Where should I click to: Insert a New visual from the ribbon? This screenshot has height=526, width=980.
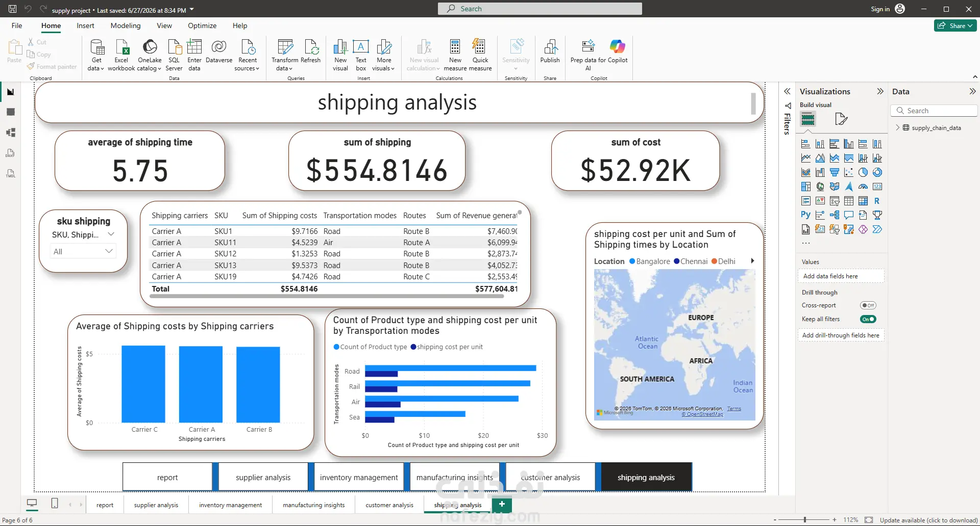(x=340, y=55)
